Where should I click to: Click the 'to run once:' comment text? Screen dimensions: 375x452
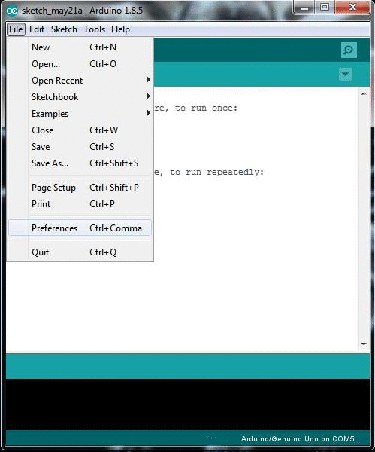pos(206,108)
